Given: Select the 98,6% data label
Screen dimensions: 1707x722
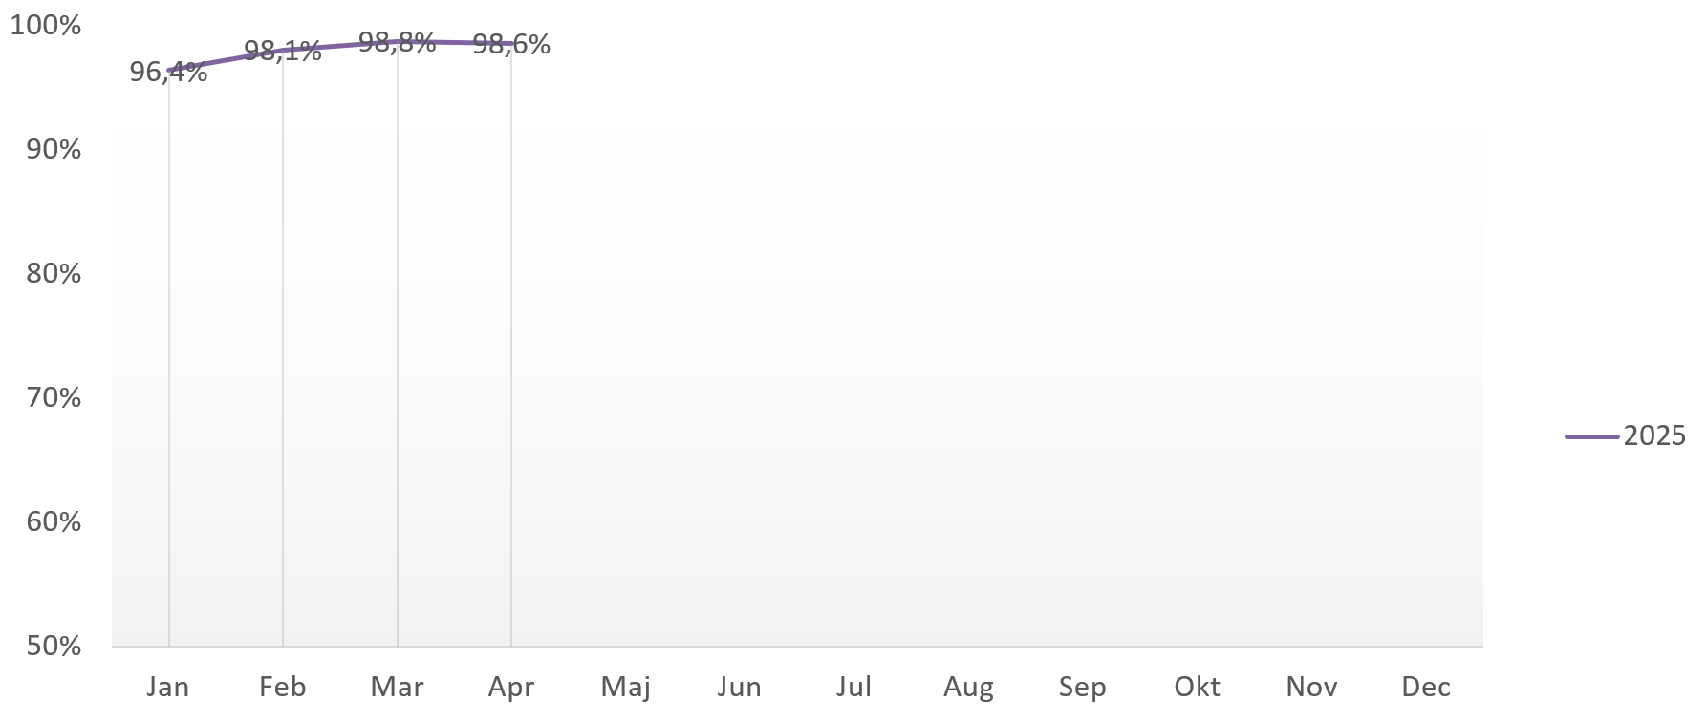Looking at the screenshot, I should click(511, 44).
